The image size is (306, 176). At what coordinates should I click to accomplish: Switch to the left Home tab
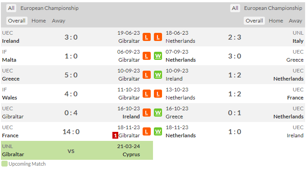[39, 21]
